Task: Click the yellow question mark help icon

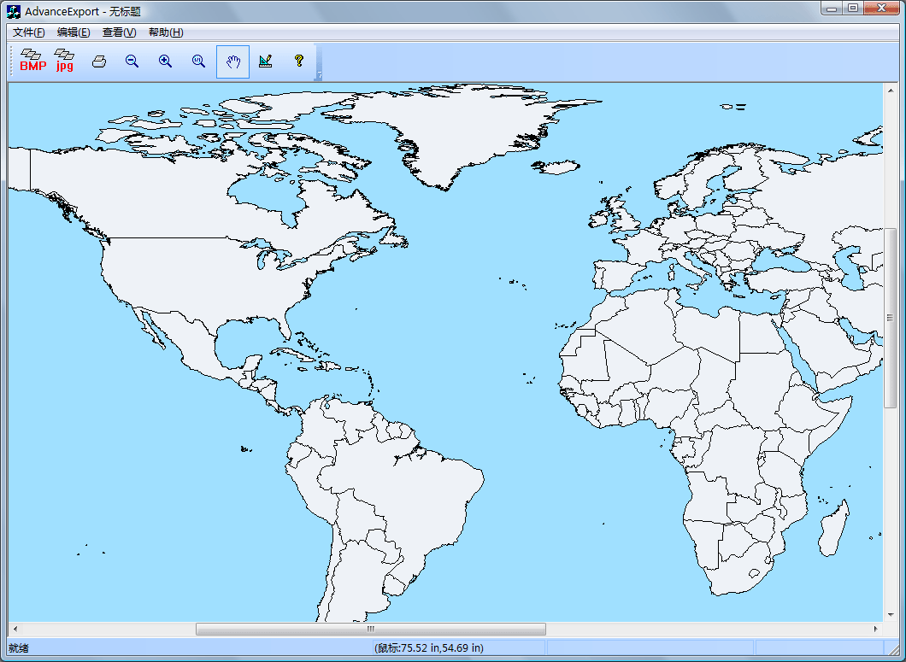Action: tap(299, 62)
